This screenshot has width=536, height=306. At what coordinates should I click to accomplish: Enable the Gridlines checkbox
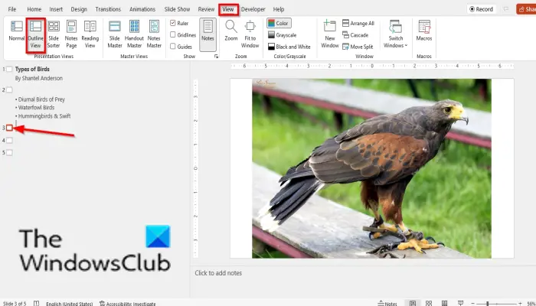pyautogui.click(x=183, y=35)
